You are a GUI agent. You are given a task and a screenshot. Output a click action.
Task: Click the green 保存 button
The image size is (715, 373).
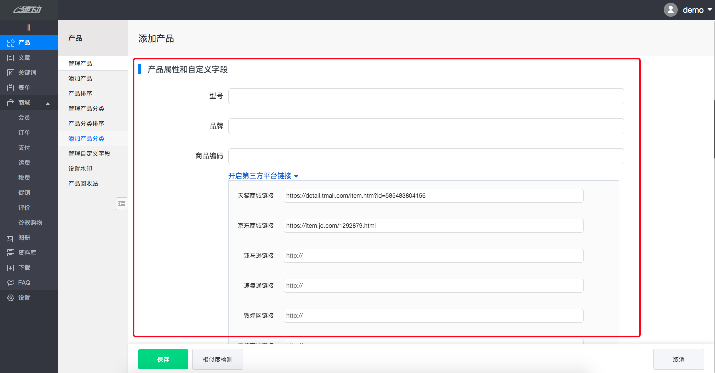point(163,359)
